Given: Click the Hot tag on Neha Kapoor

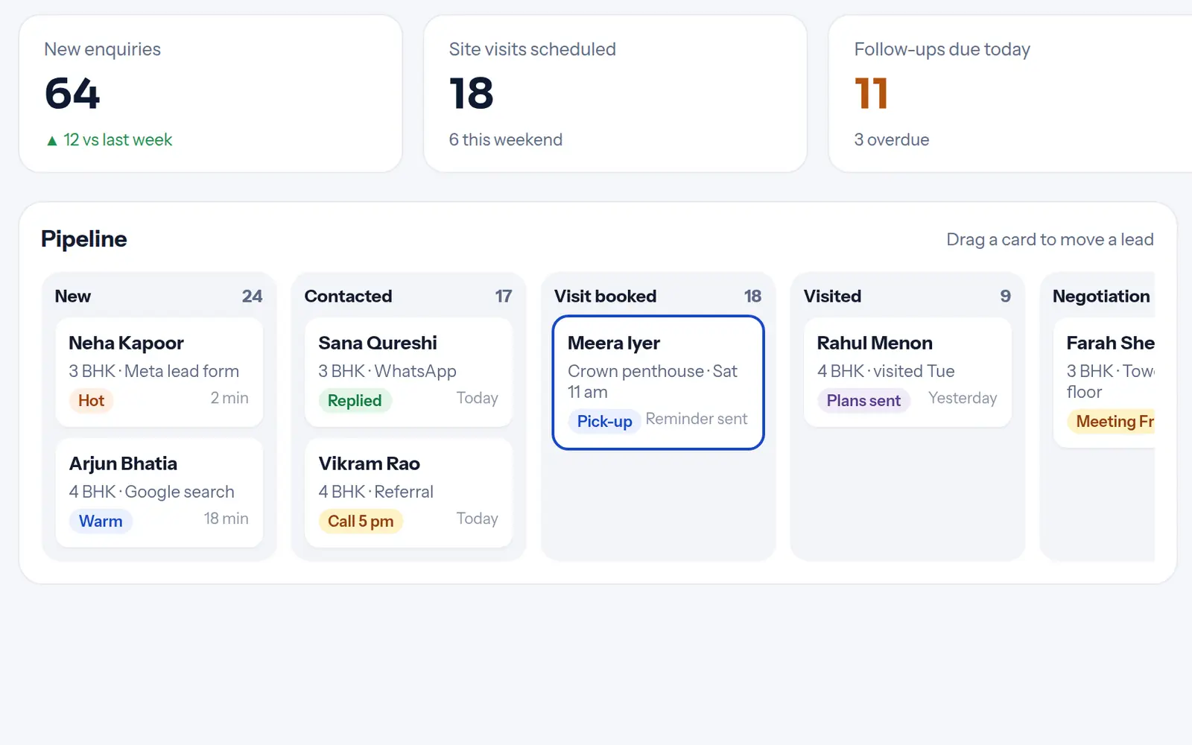Looking at the screenshot, I should [x=92, y=401].
